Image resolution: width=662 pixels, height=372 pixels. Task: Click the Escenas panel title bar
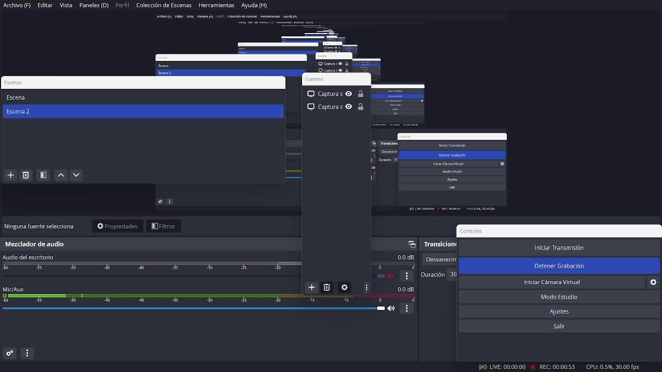(x=143, y=83)
